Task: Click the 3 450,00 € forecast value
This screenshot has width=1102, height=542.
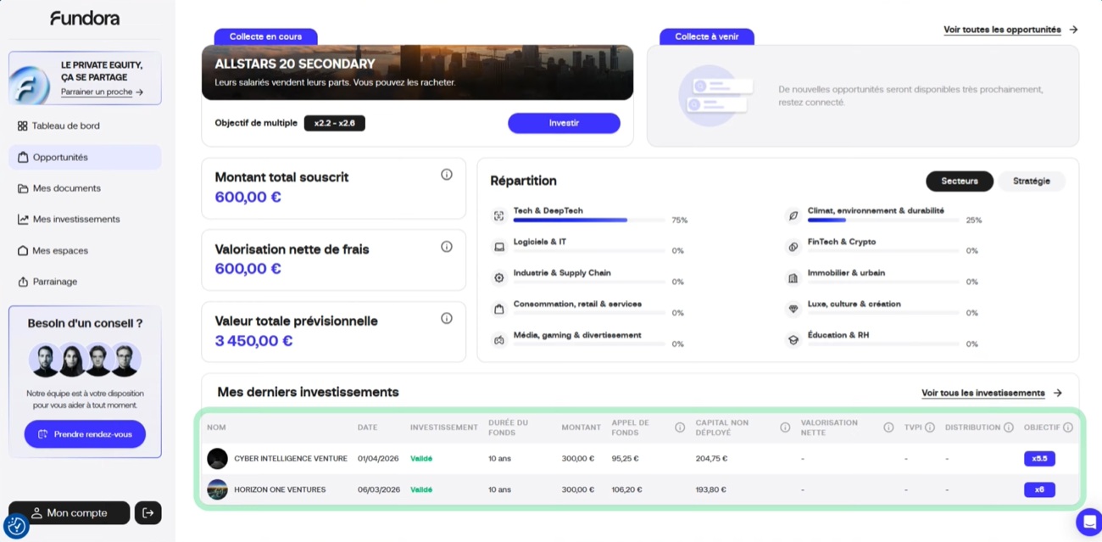Action: pyautogui.click(x=253, y=341)
